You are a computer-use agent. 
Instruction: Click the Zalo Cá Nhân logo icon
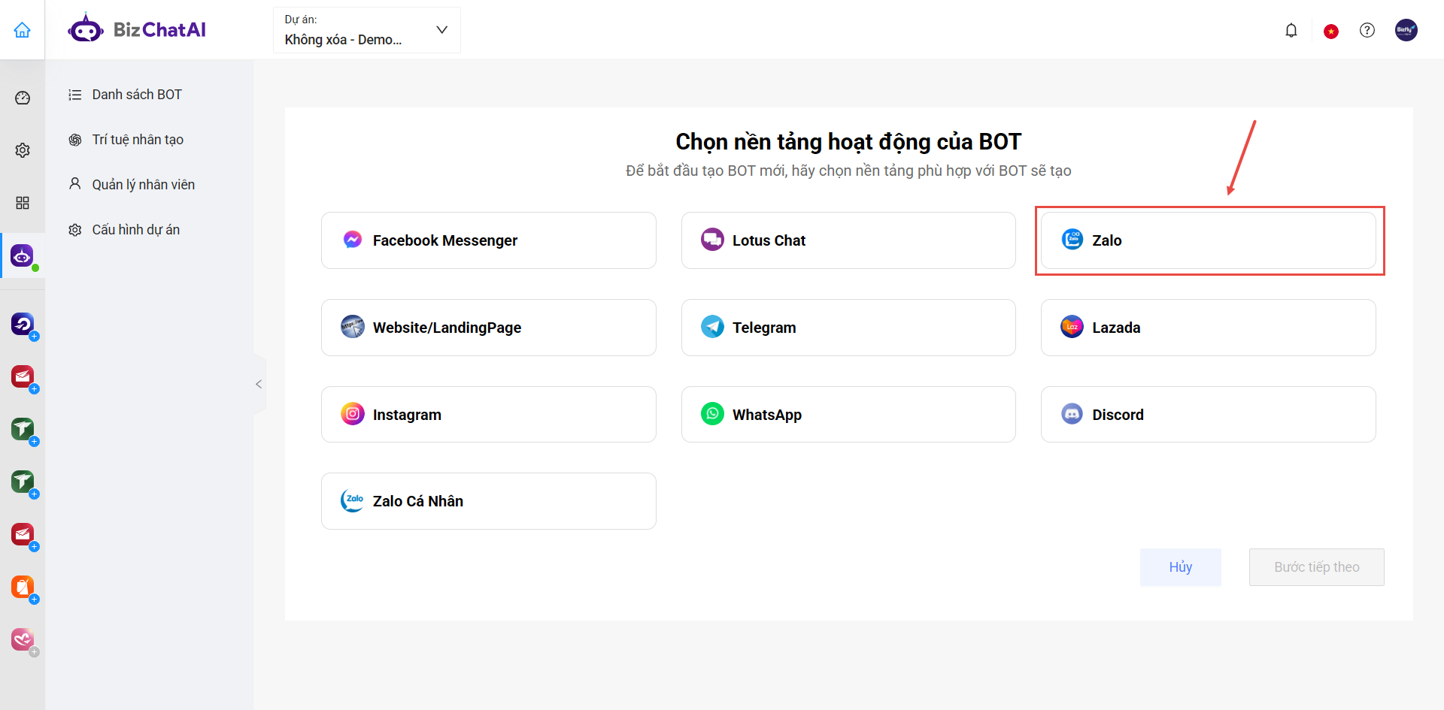pyautogui.click(x=353, y=500)
